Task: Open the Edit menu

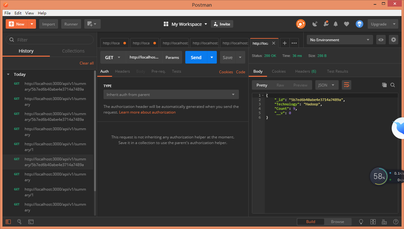Action: (18, 13)
